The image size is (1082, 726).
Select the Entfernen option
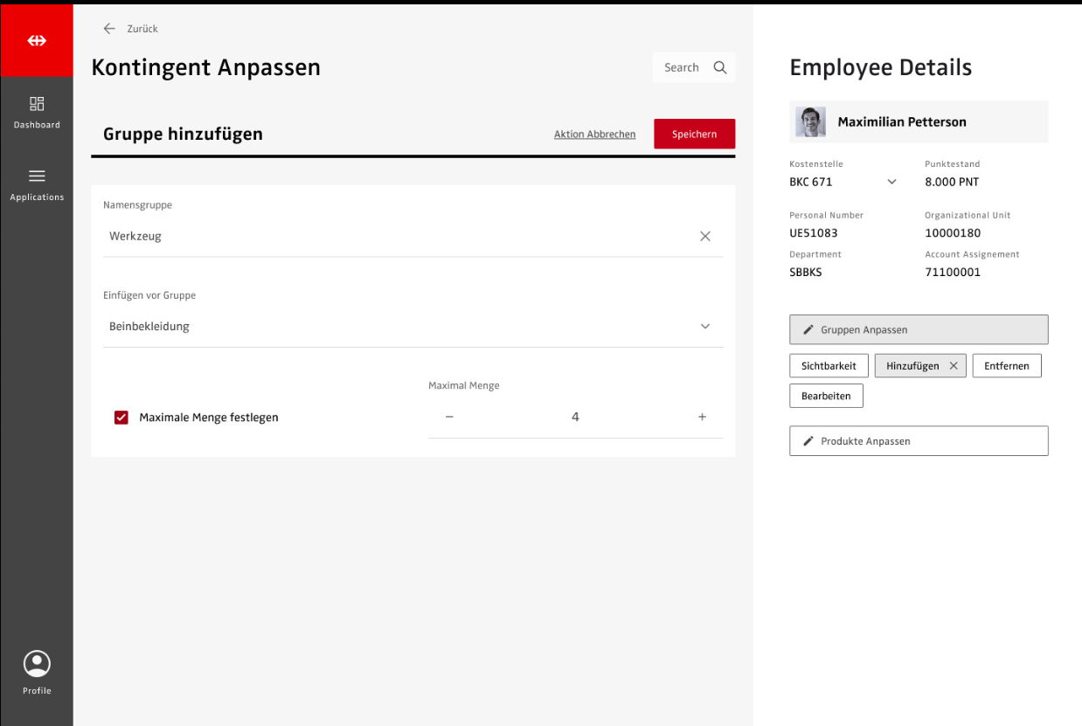[x=1006, y=366]
